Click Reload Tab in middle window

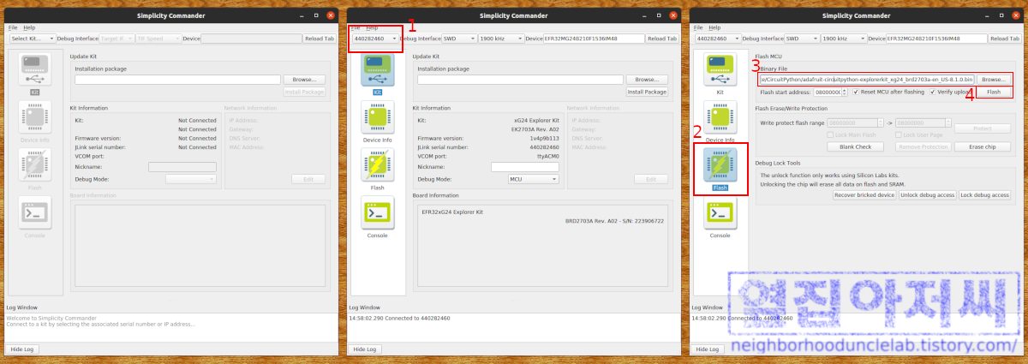(662, 39)
